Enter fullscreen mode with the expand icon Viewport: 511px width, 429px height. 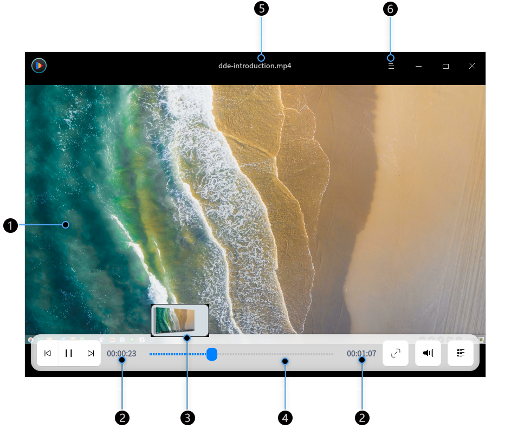tap(396, 353)
